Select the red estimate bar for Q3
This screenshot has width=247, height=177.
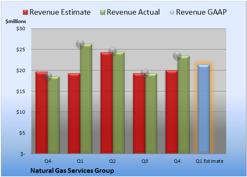(x=139, y=113)
